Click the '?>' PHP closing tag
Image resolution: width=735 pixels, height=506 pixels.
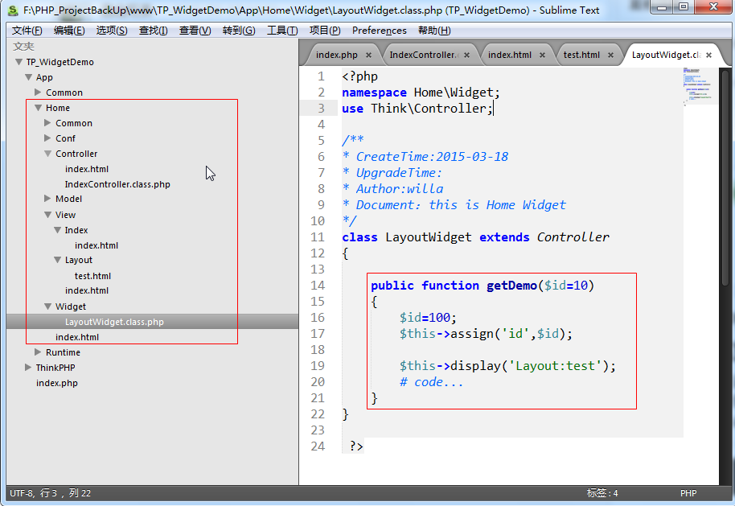[x=356, y=446]
